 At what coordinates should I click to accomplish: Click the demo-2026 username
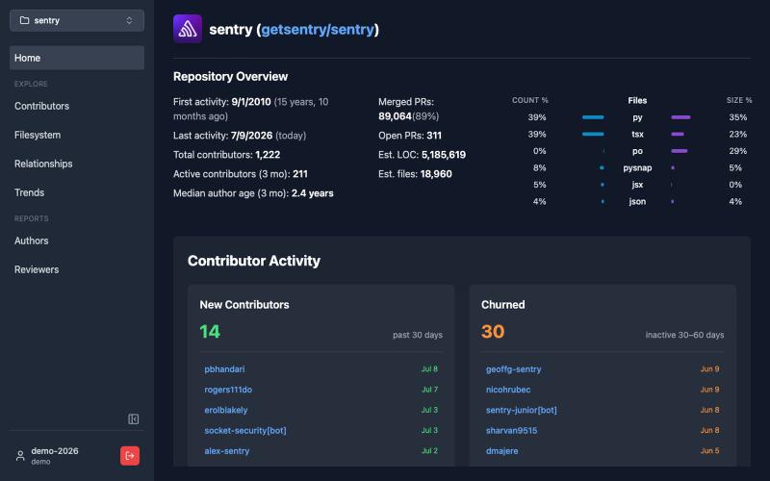55,451
